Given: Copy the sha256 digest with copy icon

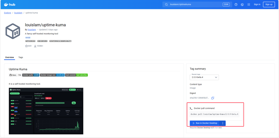Looking at the screenshot, I should [213, 98].
